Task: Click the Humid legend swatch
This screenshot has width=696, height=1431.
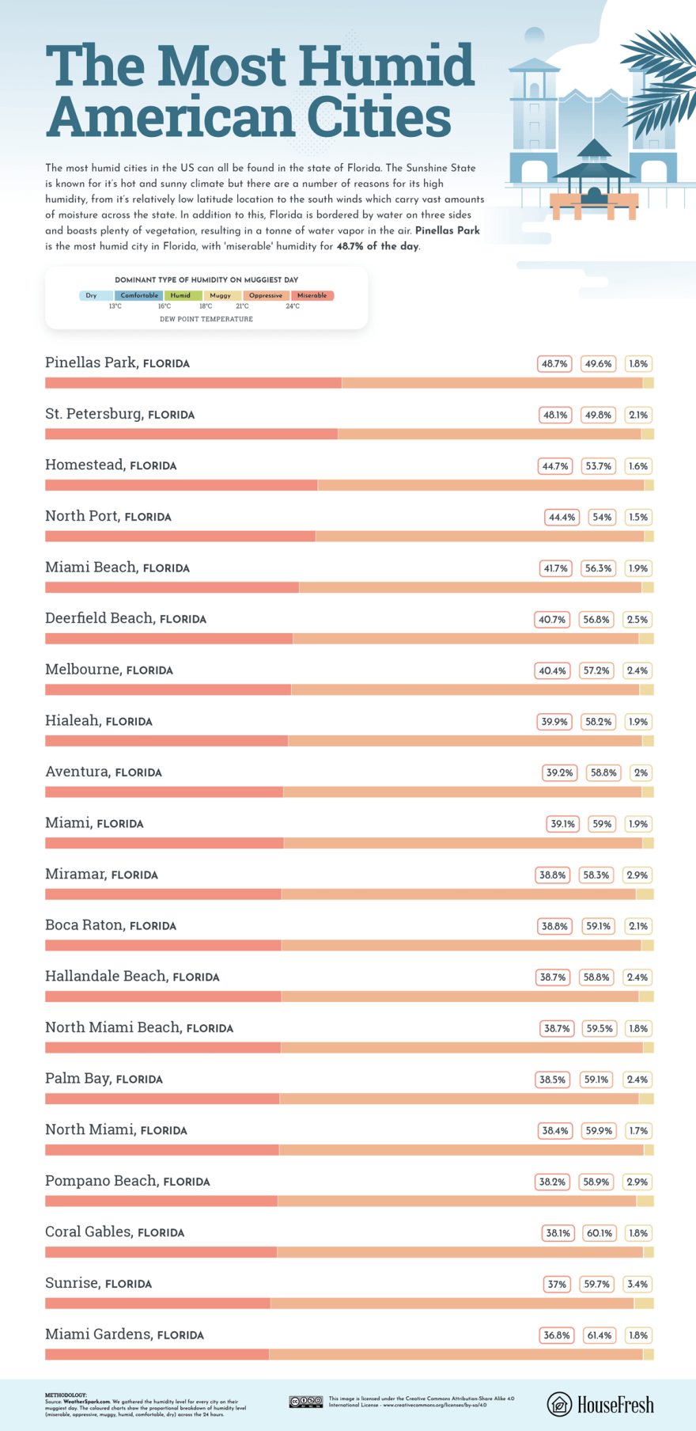Action: coord(183,295)
